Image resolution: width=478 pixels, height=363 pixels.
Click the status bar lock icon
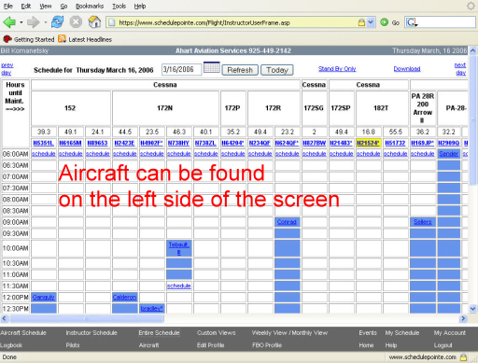[463, 356]
